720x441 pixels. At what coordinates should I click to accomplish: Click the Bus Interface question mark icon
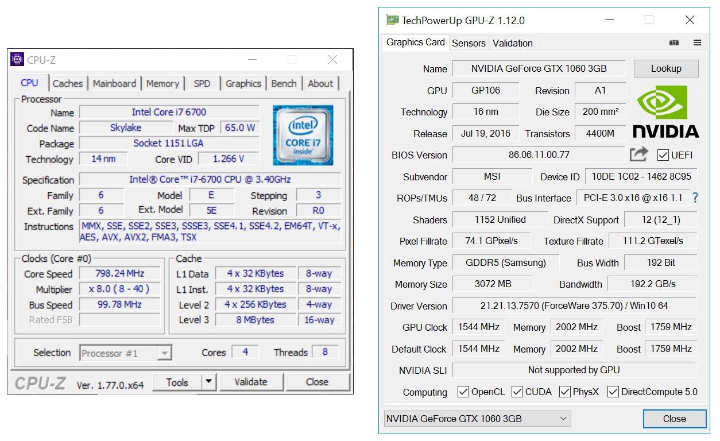[x=695, y=198]
